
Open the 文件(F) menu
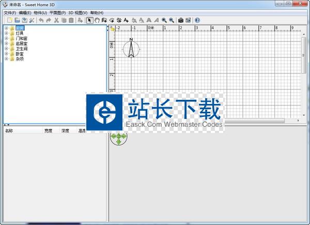coord(10,12)
